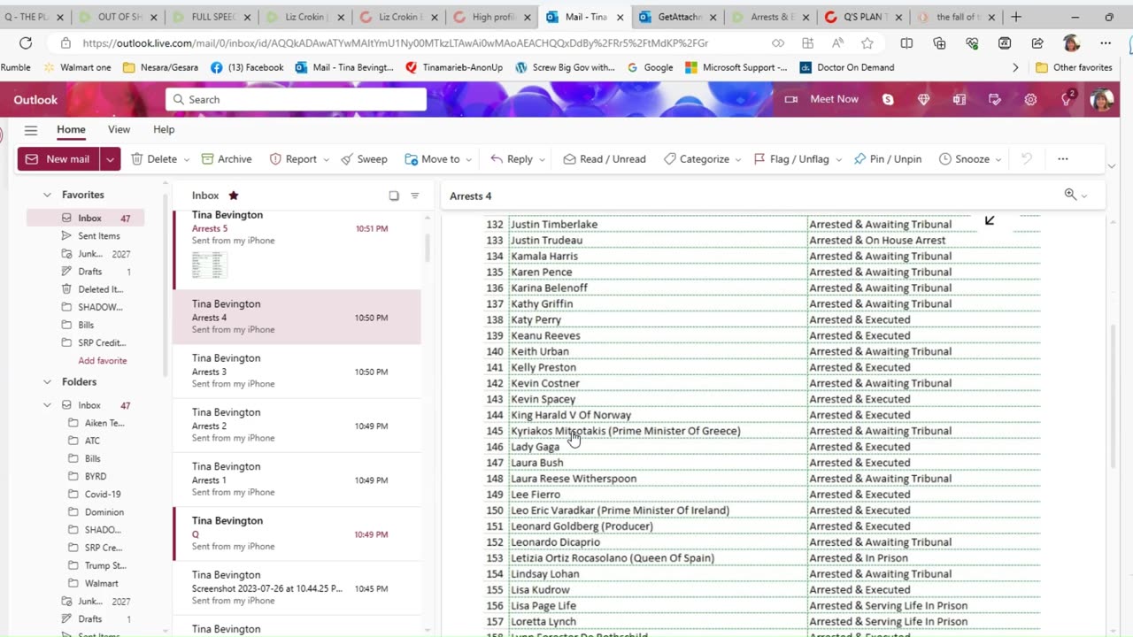Viewport: 1133px width, 637px height.
Task: Click the Reply button
Action: tap(511, 159)
